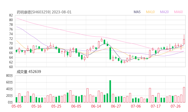Click the MA20 legend label
The width and height of the screenshot is (188, 112).
coord(164,12)
